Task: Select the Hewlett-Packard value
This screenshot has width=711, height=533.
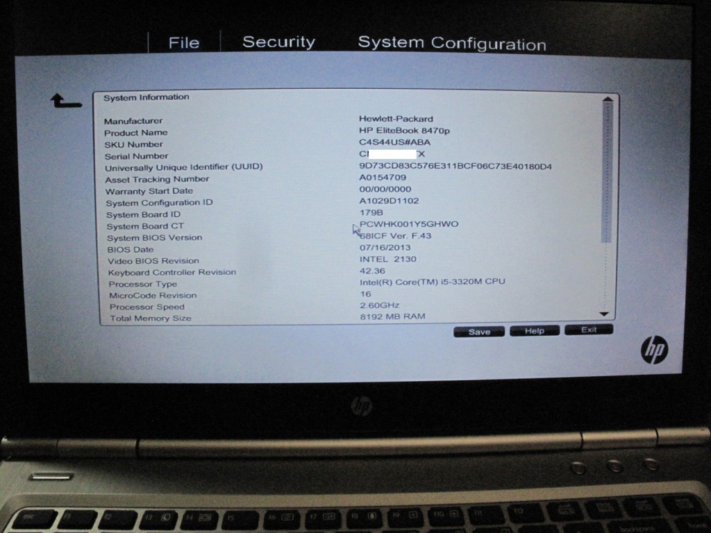Action: 396,119
